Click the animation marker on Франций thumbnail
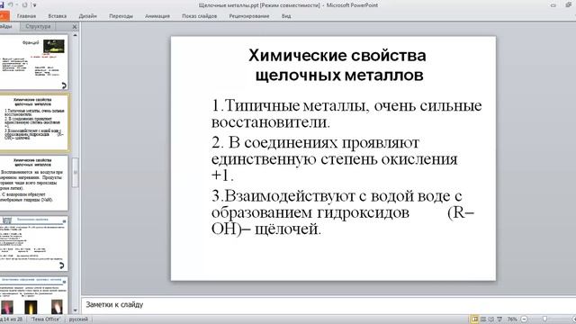 (64, 85)
